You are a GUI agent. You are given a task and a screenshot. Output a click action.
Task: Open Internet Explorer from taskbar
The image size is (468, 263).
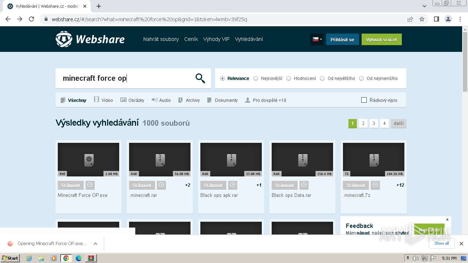click(x=29, y=258)
